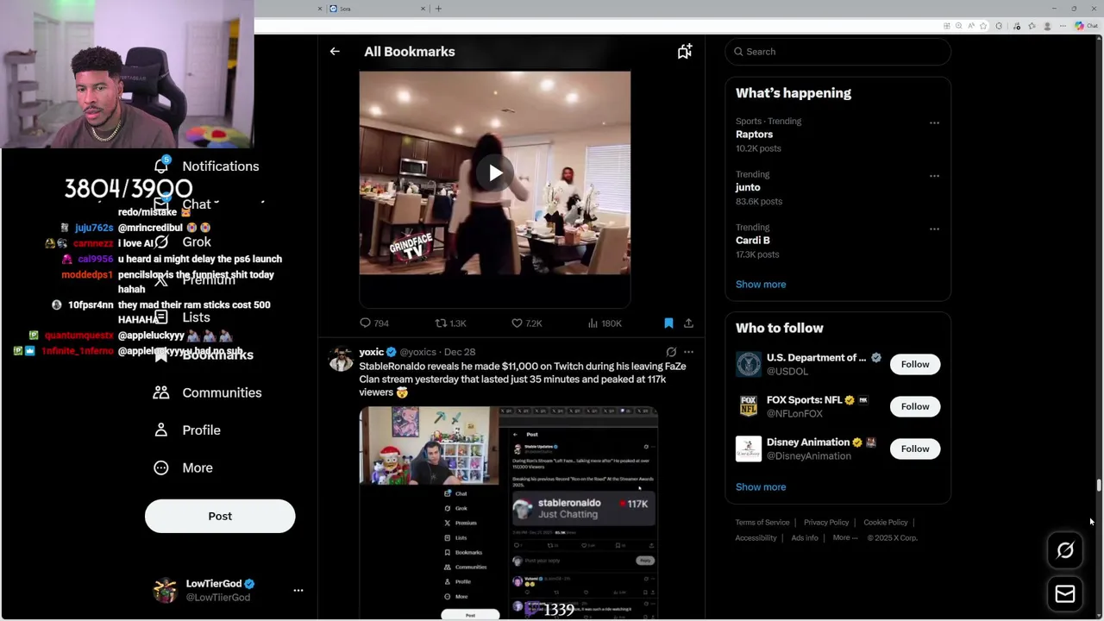Like the post with 7.2K likes

[x=526, y=323]
